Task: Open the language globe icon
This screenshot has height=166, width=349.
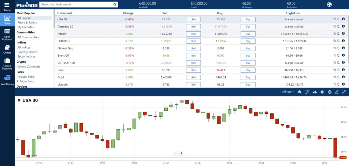Action: click(329, 4)
